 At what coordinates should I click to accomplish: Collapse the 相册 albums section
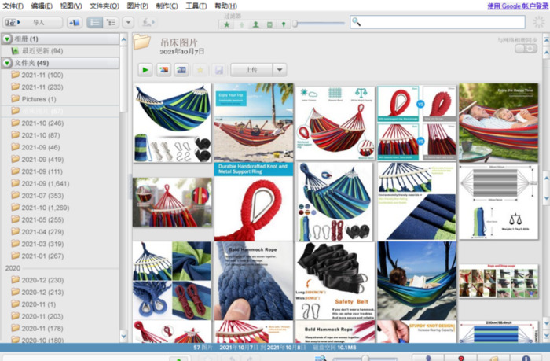[7, 39]
